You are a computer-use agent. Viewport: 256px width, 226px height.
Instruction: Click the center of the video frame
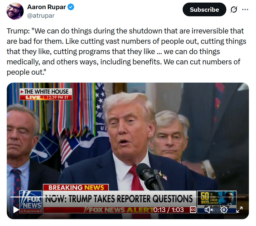128,151
